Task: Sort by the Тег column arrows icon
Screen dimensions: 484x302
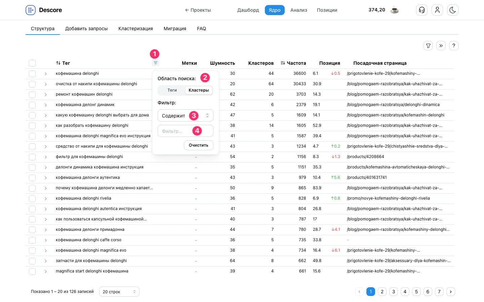Action: [58, 63]
